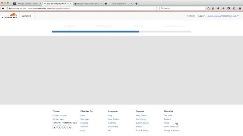The width and height of the screenshot is (243, 136).
Task: Open the Privacy & Security link
Action: click(x=172, y=130)
